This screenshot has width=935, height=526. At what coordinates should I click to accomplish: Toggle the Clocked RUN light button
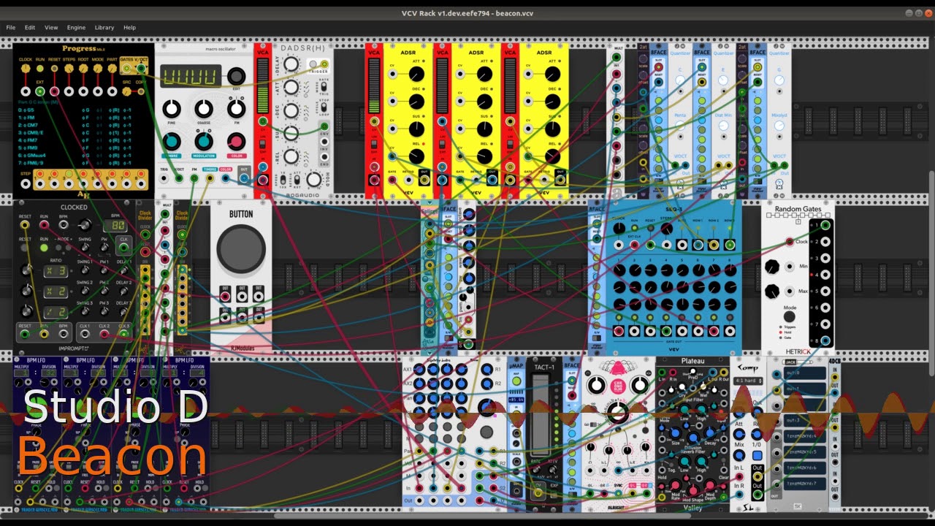click(45, 248)
